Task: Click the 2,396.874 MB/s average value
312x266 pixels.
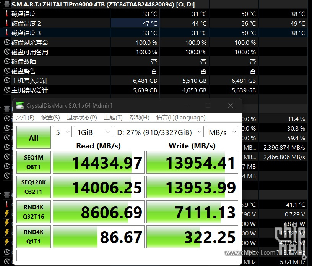Action: pyautogui.click(x=284, y=147)
